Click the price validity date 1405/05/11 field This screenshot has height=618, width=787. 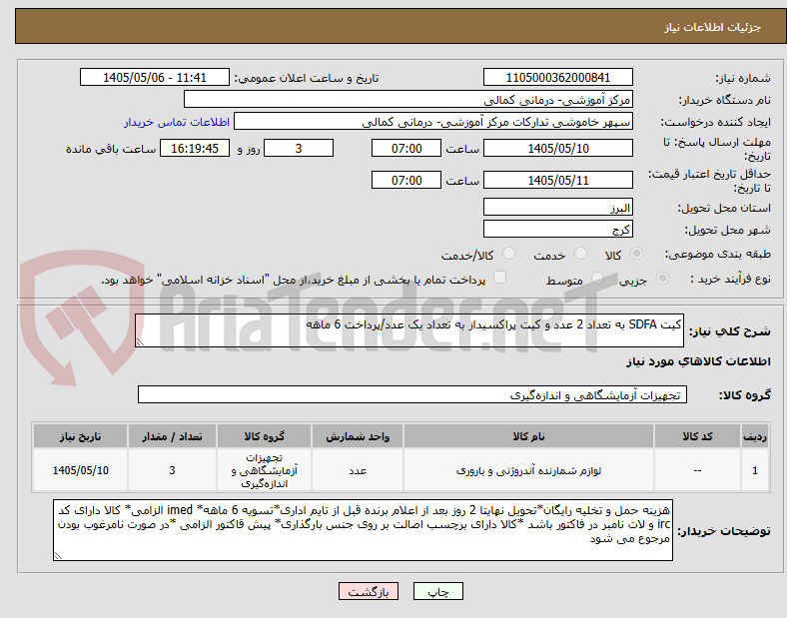click(557, 180)
